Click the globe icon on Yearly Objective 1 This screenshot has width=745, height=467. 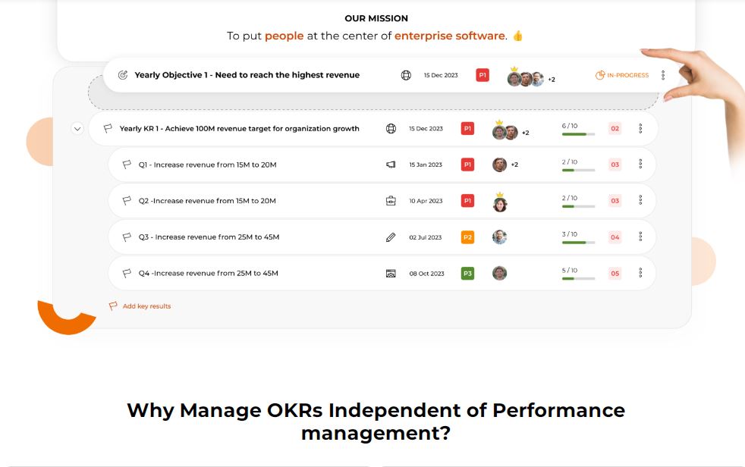pyautogui.click(x=406, y=76)
